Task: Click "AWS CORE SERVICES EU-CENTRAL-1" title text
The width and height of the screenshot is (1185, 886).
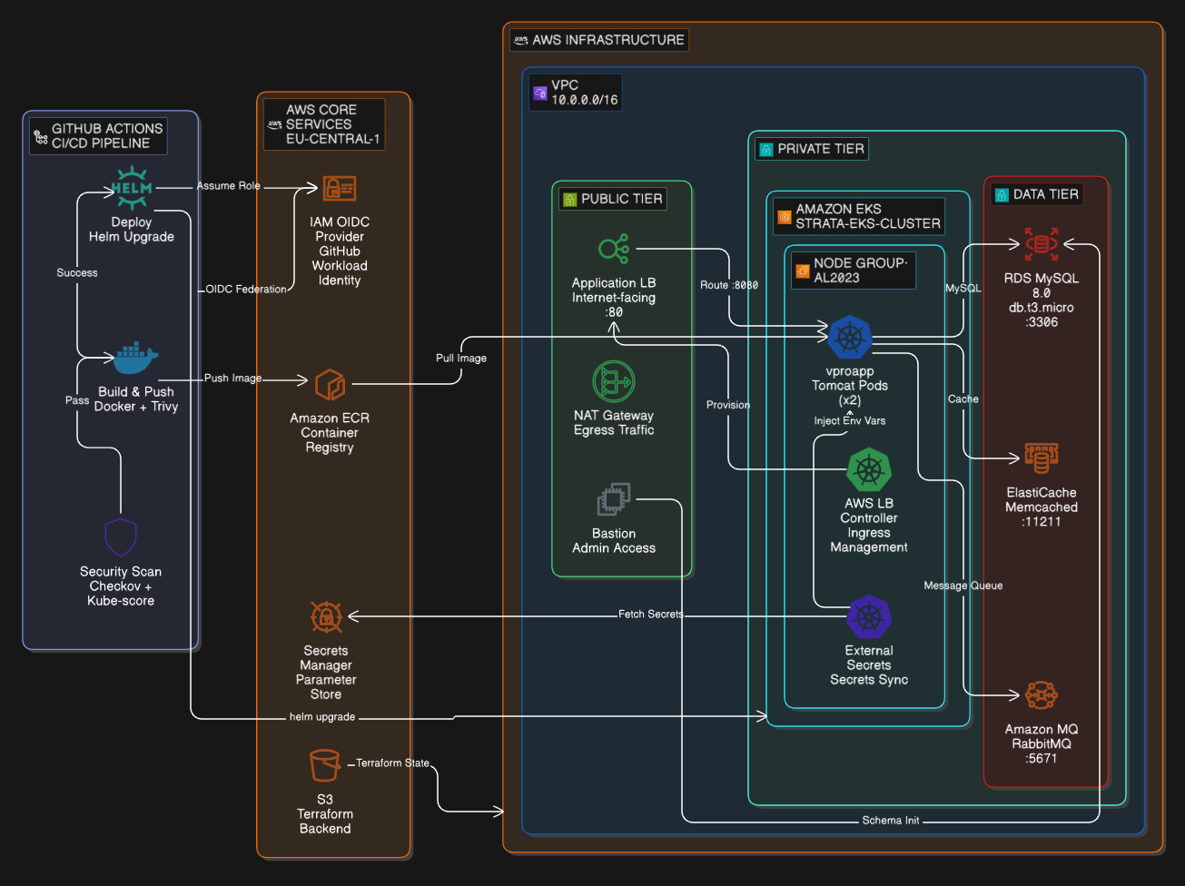Action: pos(332,124)
